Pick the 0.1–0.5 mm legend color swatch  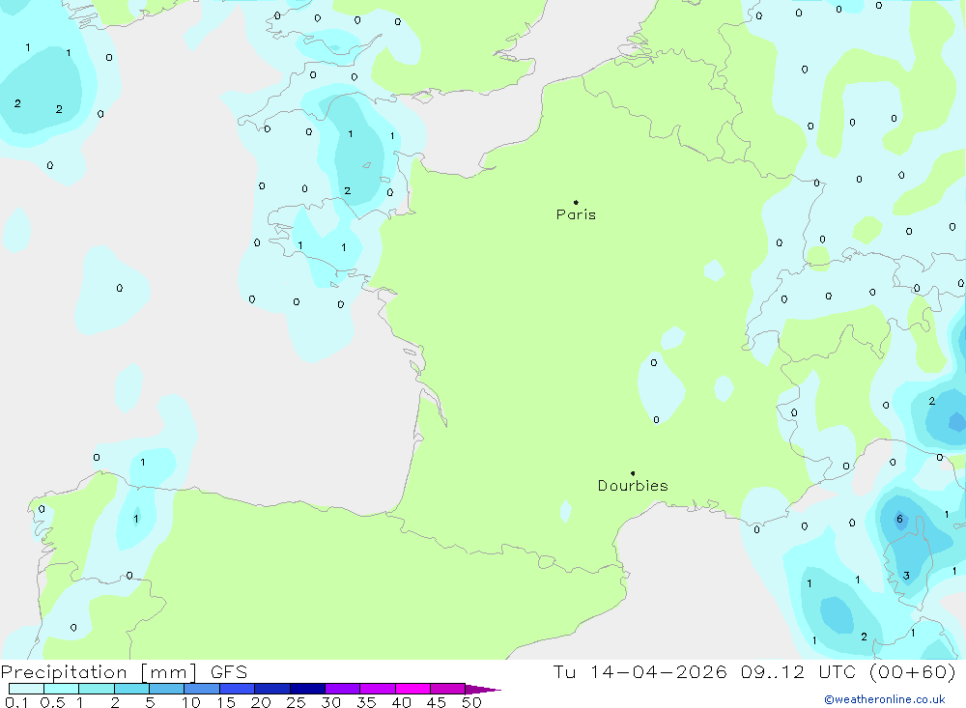click(26, 689)
